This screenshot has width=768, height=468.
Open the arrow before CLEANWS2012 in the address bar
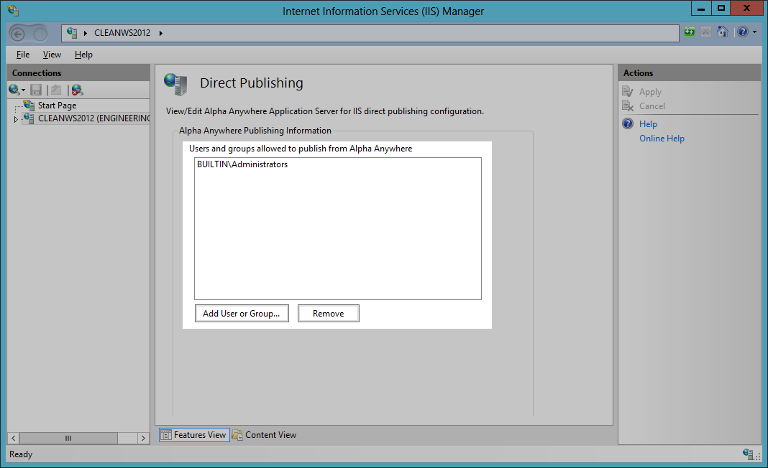point(86,33)
